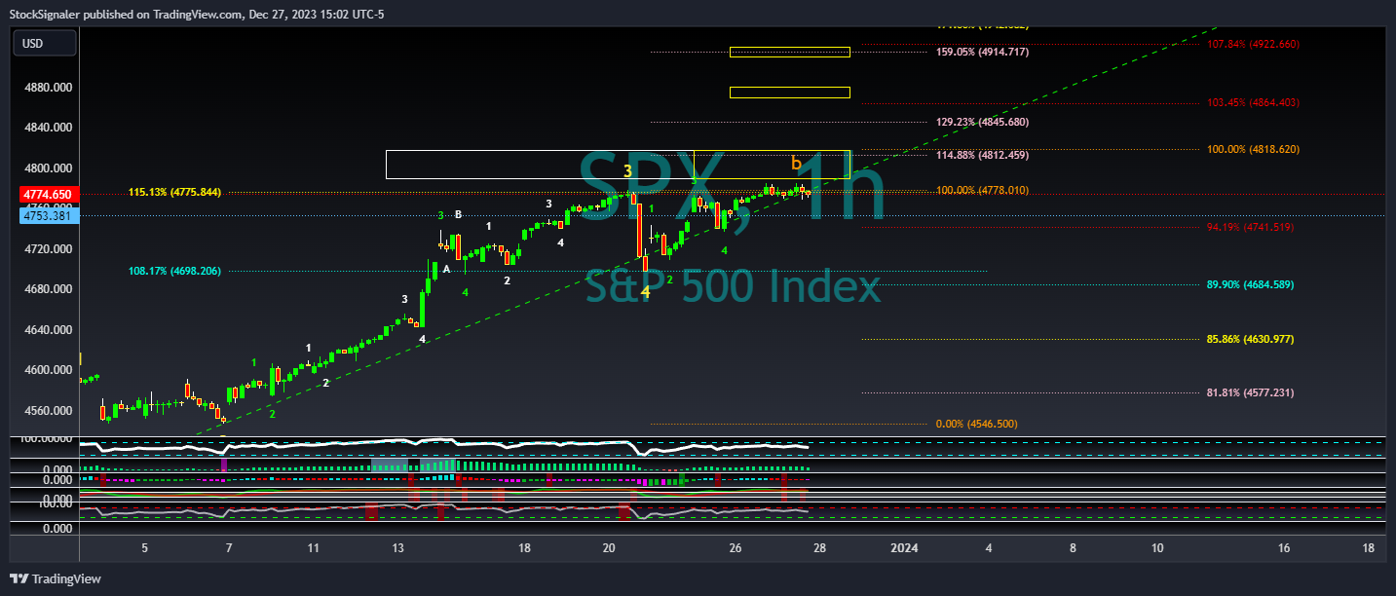
Task: Click the 100.00% (4818.620) orange label
Action: tap(1253, 150)
